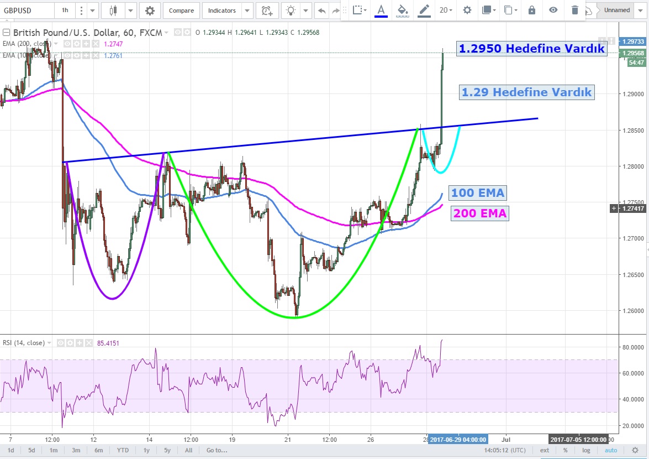Toggle visibility eye of the selected drawing

tap(553, 10)
